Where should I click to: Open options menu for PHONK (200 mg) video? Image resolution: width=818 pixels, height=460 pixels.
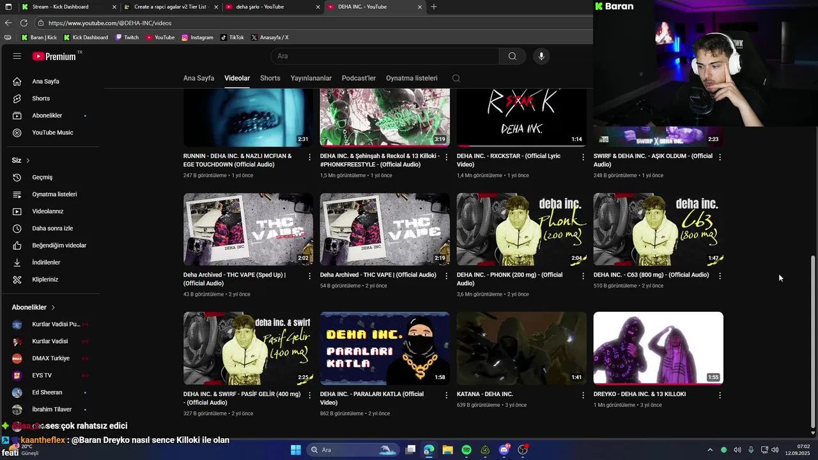[x=583, y=276]
